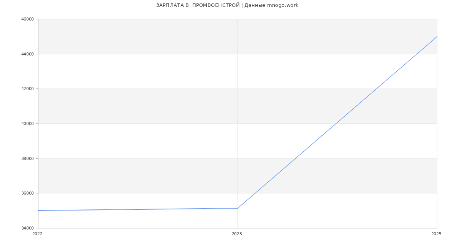
Task: Click the 2022 x-axis label
Action: click(x=37, y=234)
